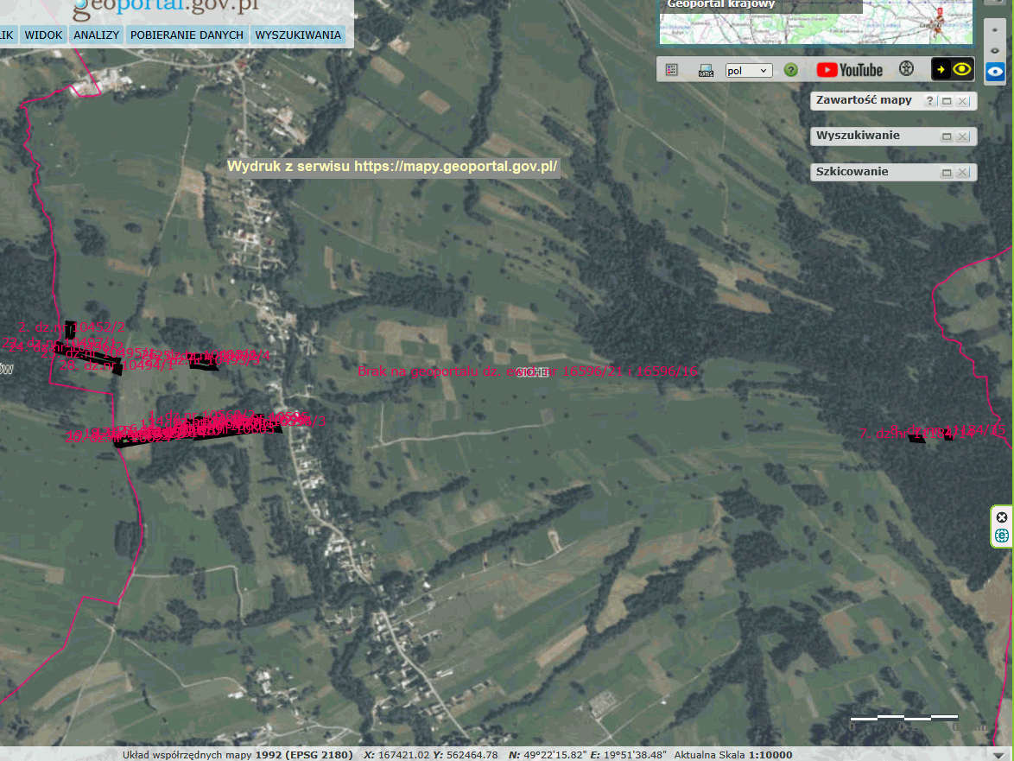Screen dimensions: 1014x761
Task: Close the Szkicowanie panel
Action: [x=963, y=173]
